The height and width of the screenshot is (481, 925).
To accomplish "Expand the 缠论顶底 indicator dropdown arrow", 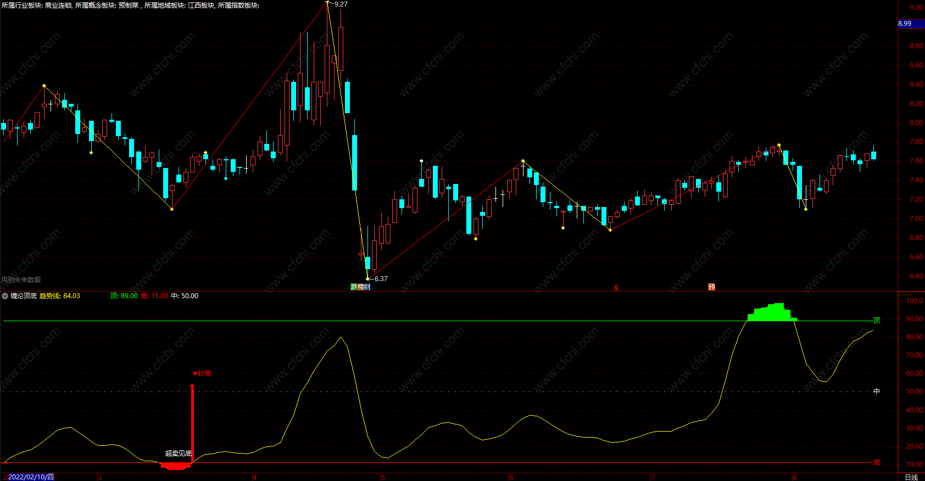I will pyautogui.click(x=5, y=296).
